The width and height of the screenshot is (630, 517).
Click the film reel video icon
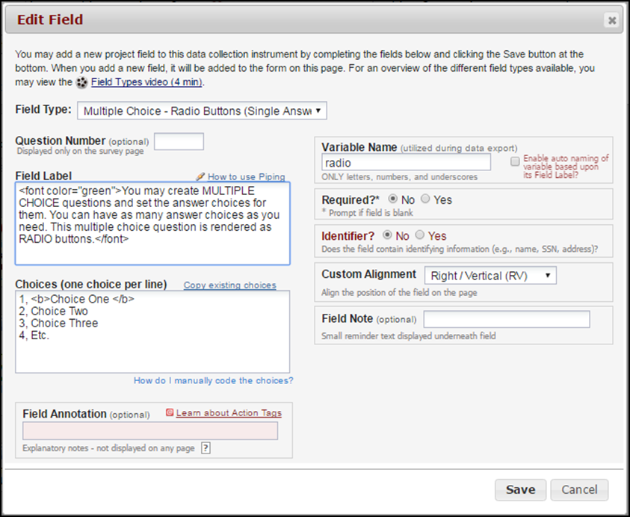tap(82, 82)
